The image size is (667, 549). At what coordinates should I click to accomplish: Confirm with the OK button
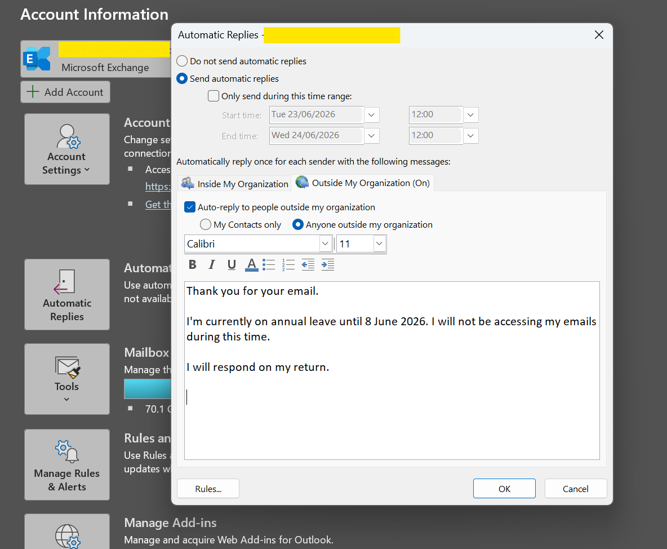tap(504, 489)
